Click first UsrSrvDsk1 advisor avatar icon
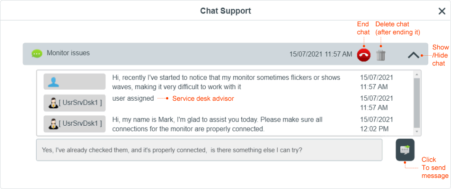The width and height of the screenshot is (451, 189). click(x=53, y=103)
